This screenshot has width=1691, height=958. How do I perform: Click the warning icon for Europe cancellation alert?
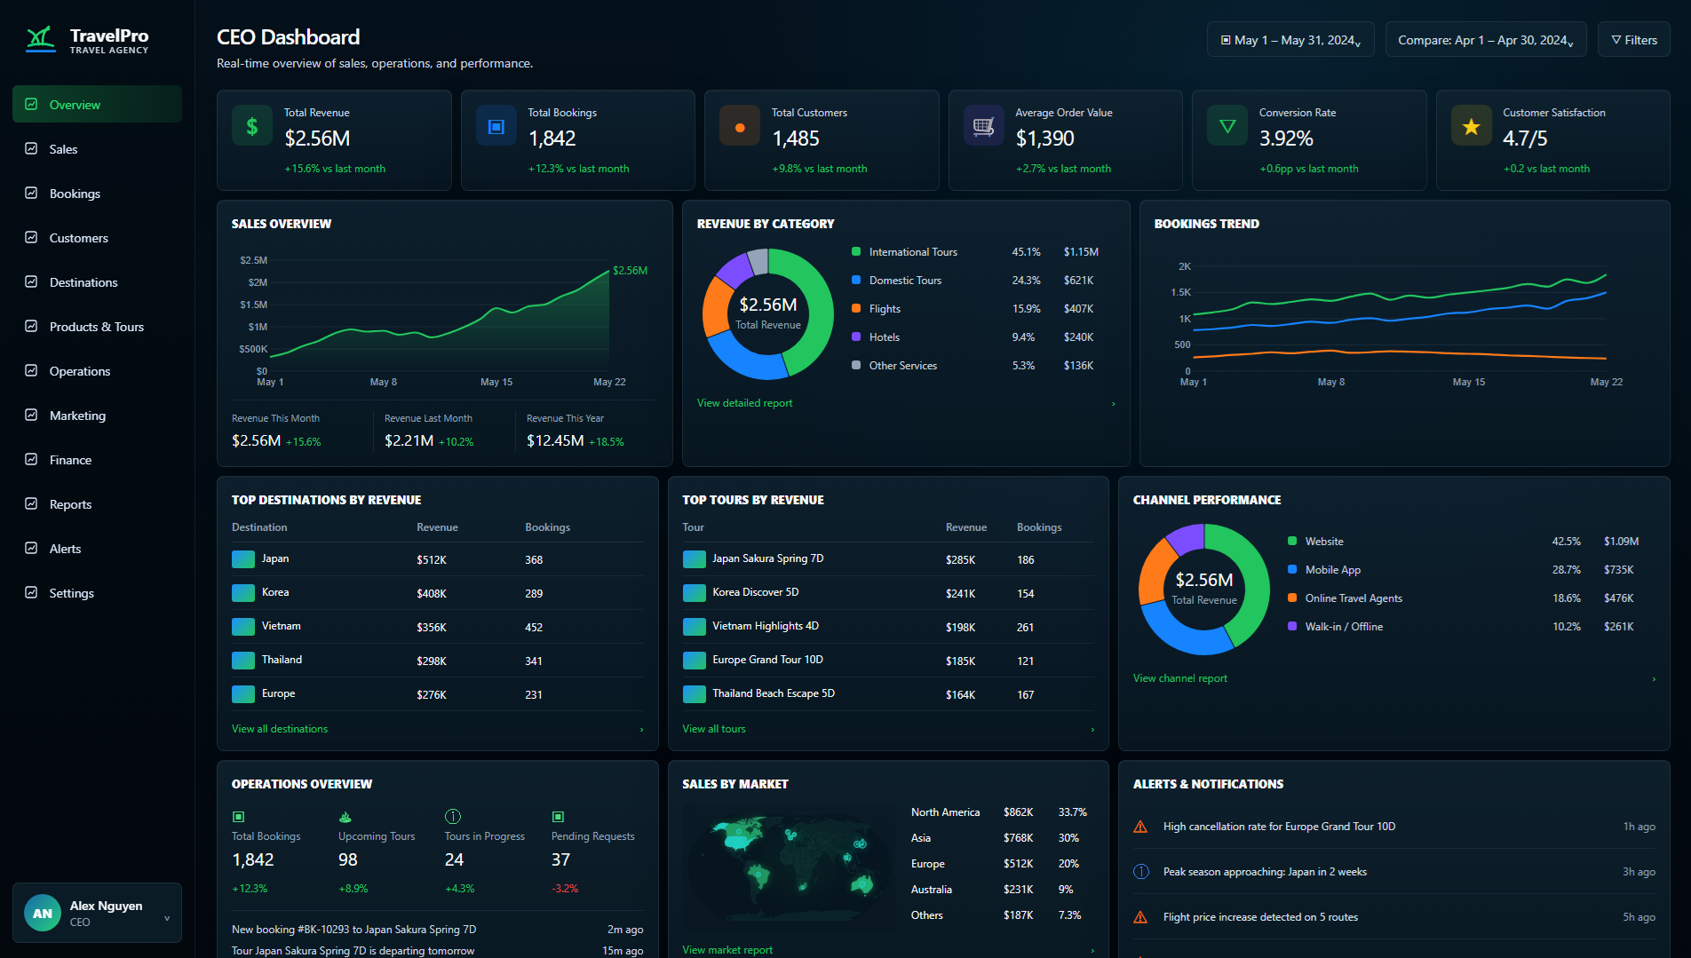click(1140, 827)
